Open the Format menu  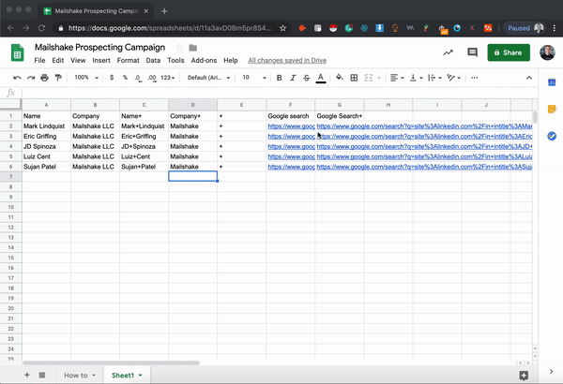[x=129, y=60]
